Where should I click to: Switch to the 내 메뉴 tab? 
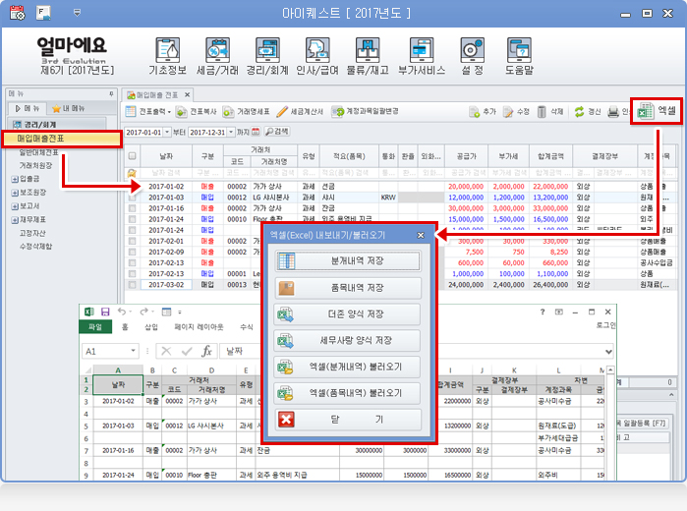[68, 108]
